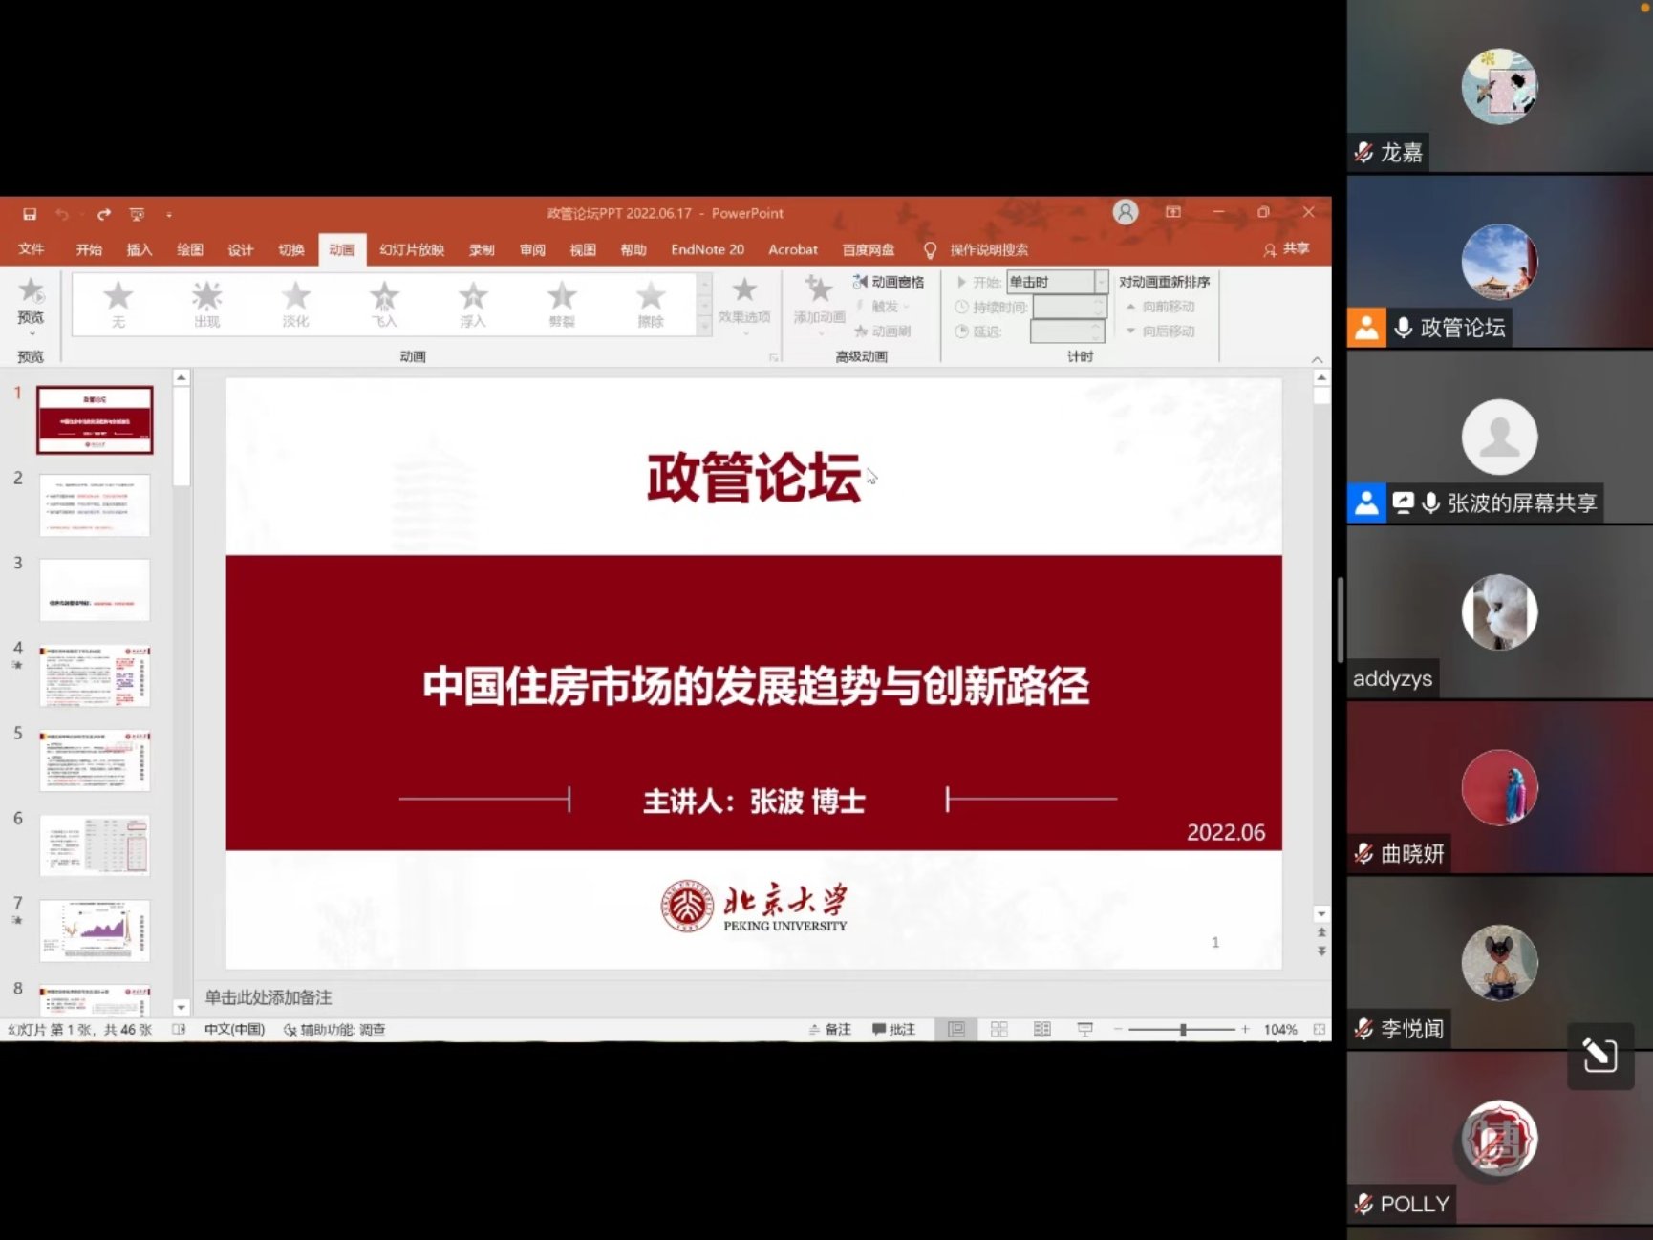
Task: Open the 文件 file menu
Action: 31,249
